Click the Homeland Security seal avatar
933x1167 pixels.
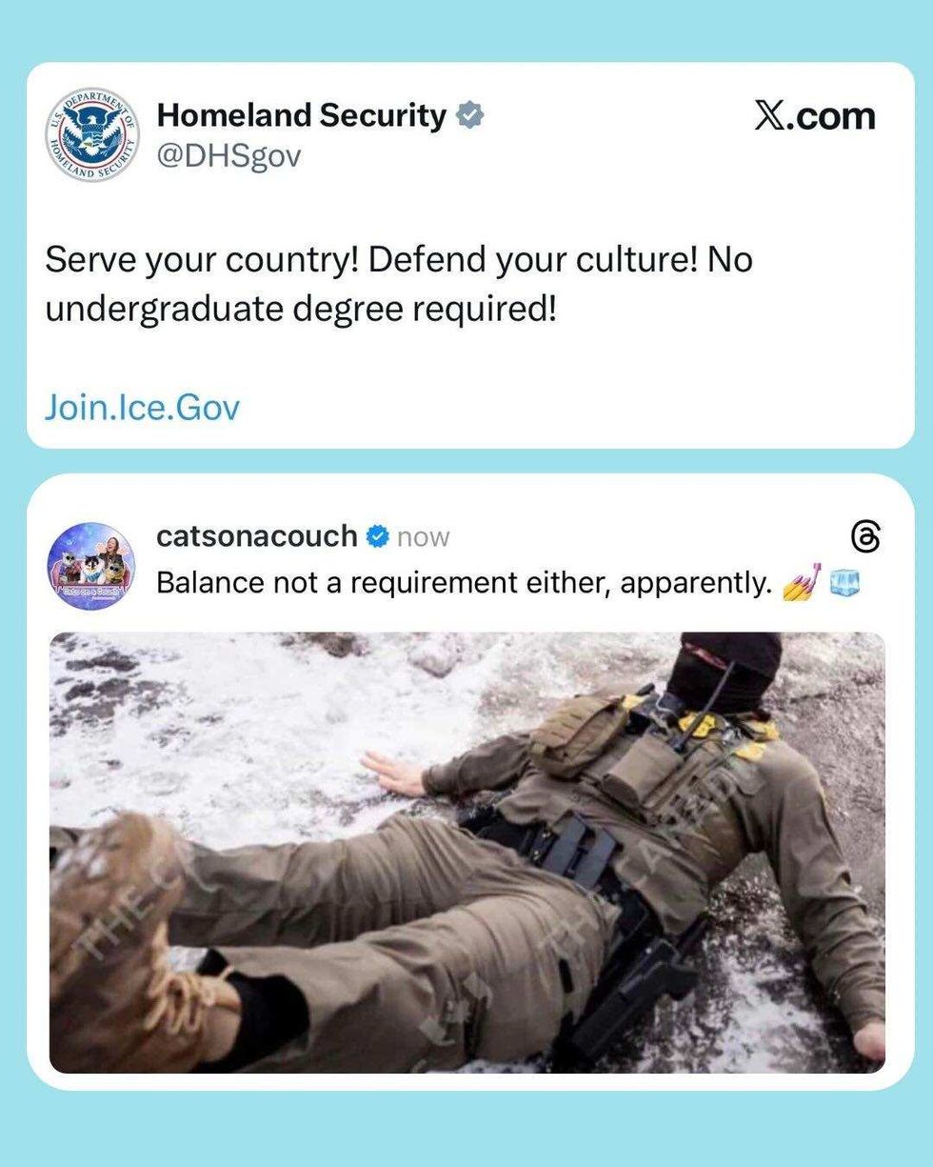pos(91,134)
